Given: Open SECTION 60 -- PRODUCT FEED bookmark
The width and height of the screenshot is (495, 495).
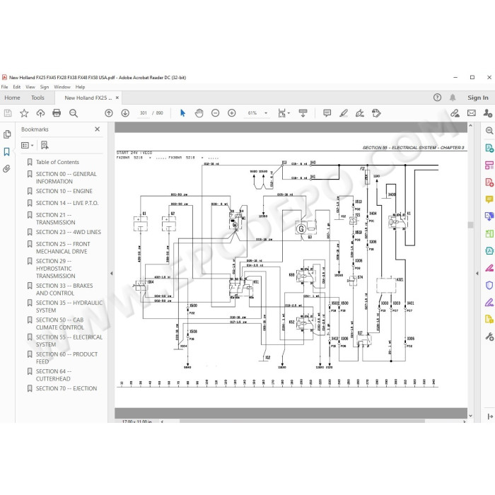Looking at the screenshot, I should [66, 358].
